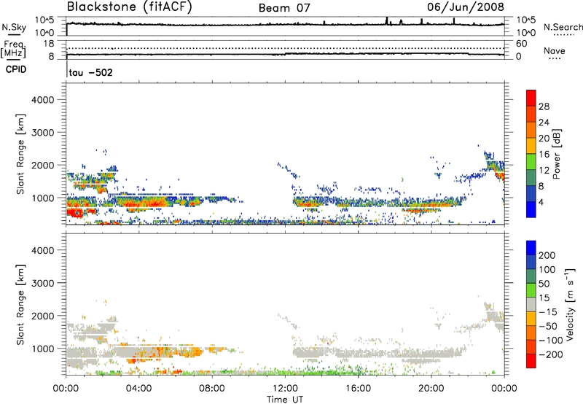Screen dimensions: 583x404
Task: Click the '20:00' time axis label
Action: click(x=431, y=389)
